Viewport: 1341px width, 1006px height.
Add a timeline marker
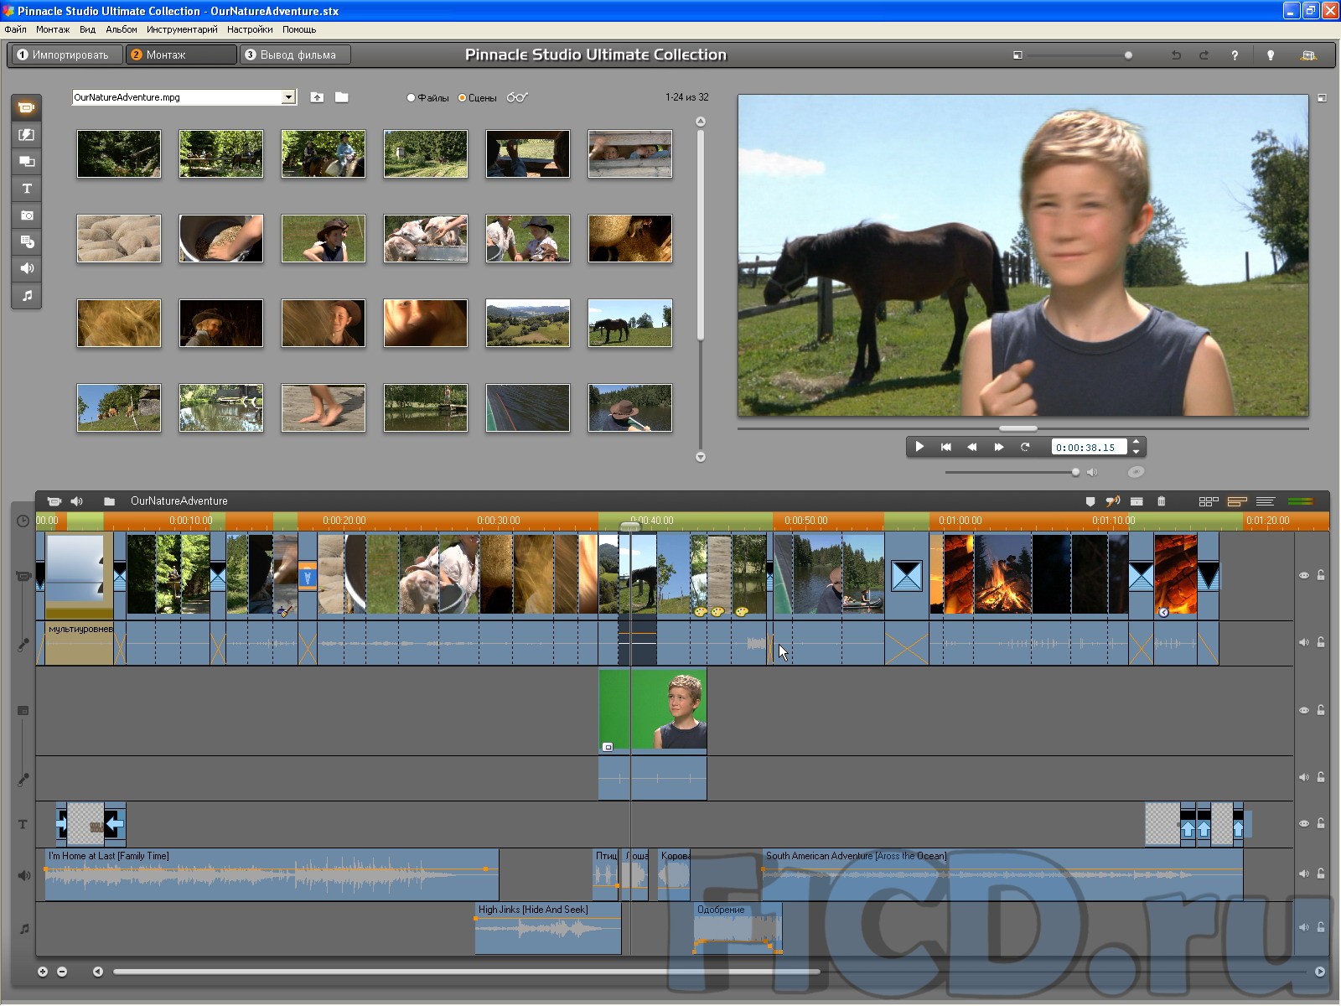[x=1090, y=501]
